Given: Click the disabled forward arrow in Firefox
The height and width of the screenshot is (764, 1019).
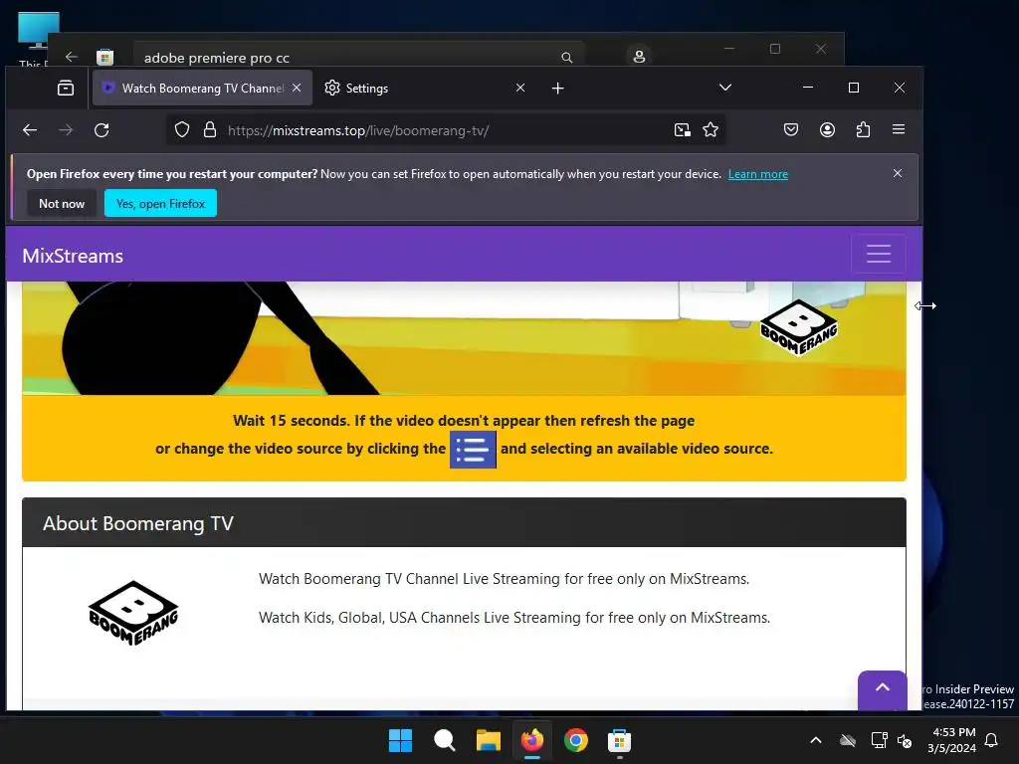Looking at the screenshot, I should tap(66, 130).
